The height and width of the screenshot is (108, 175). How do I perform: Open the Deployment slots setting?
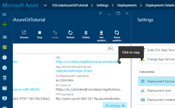(x=156, y=90)
